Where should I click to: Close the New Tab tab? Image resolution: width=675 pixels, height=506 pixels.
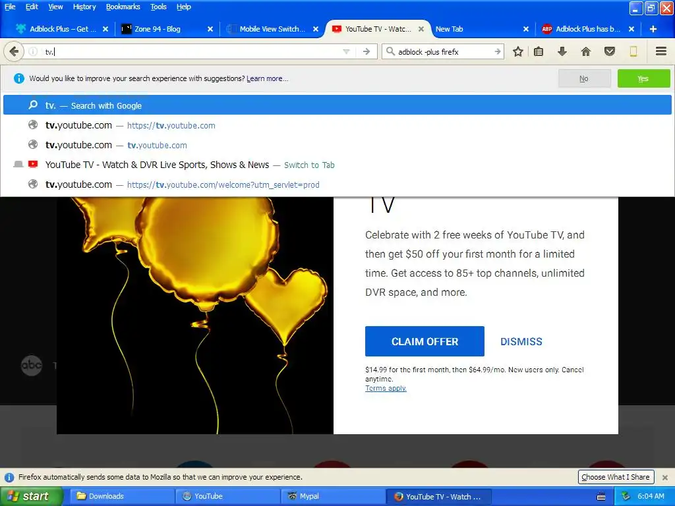coord(525,29)
